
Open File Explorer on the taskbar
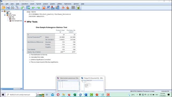(x=64, y=95)
